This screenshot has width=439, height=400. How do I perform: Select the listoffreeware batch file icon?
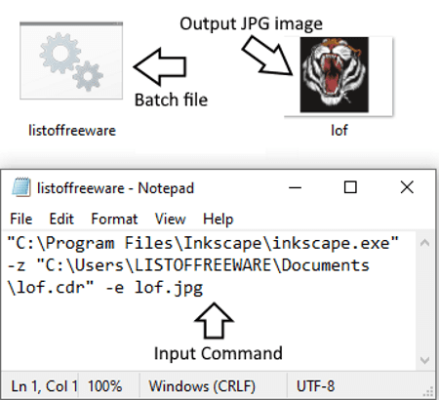tap(71, 60)
